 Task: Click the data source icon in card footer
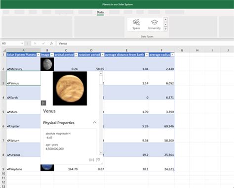[x=92, y=160]
